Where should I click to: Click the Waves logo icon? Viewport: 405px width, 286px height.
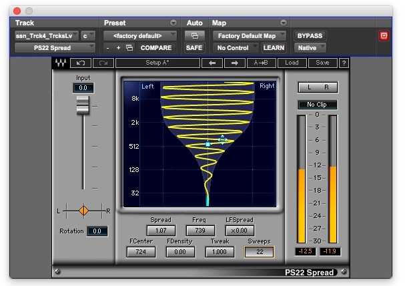tap(61, 63)
